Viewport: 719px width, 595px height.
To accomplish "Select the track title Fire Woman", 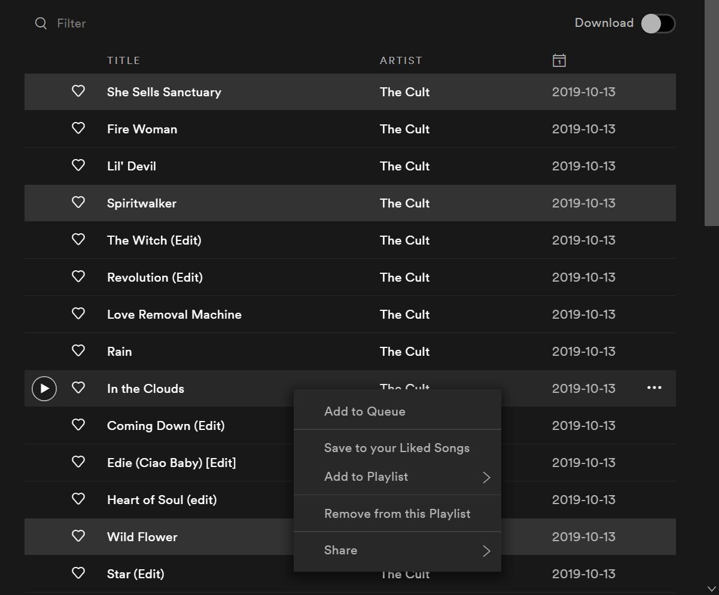I will tap(142, 129).
